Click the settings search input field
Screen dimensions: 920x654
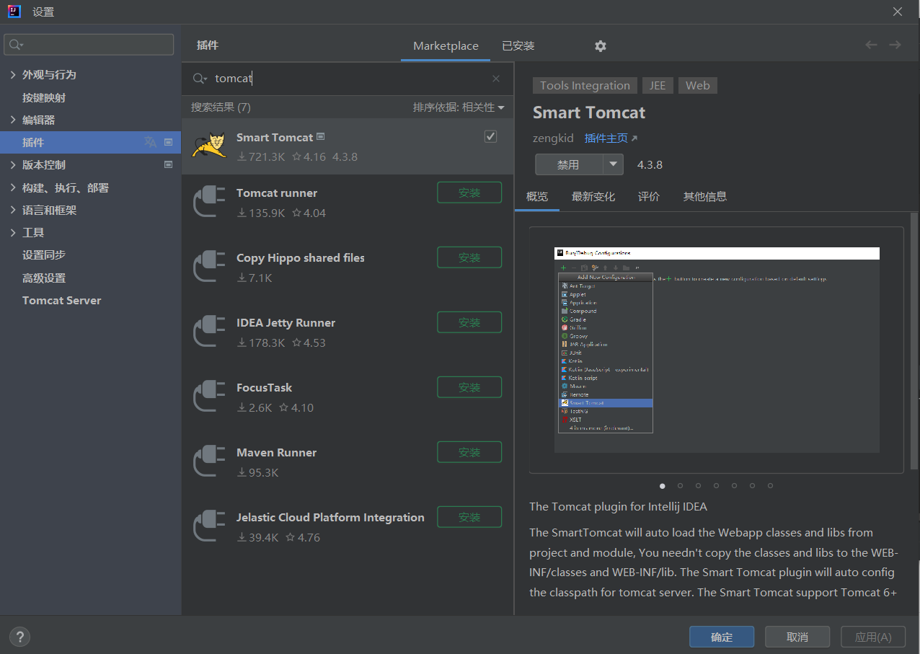point(89,45)
